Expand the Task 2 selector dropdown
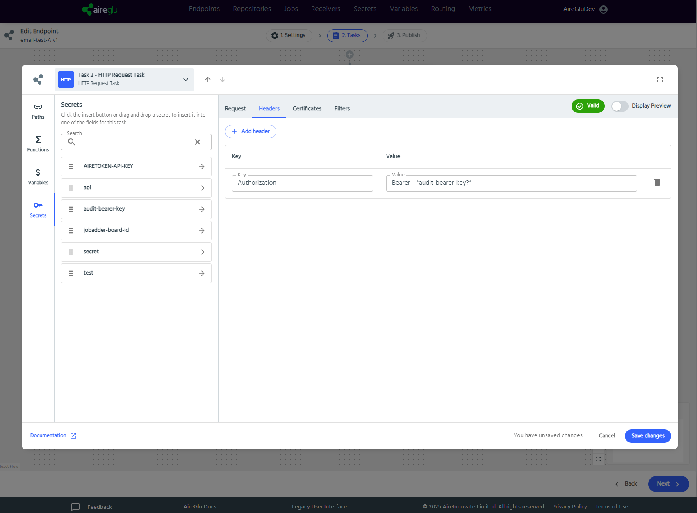The height and width of the screenshot is (513, 697). click(x=186, y=80)
